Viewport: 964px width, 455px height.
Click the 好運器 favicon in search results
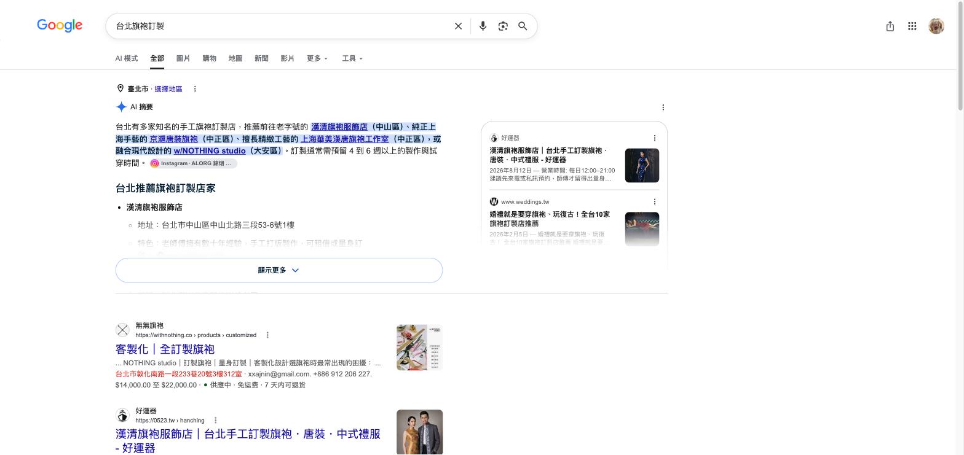pos(122,416)
